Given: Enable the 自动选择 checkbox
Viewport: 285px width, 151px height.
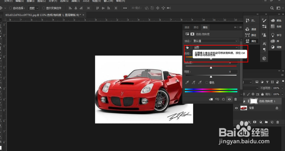Looking at the screenshot, I should [11, 8].
